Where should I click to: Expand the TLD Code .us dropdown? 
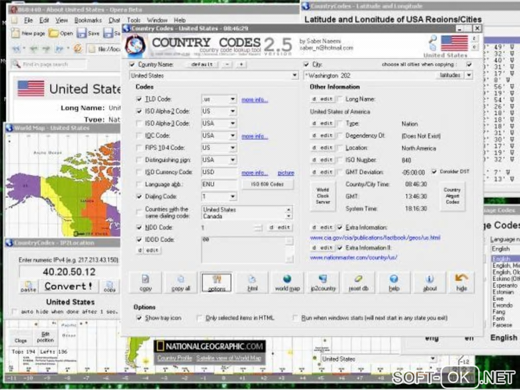pyautogui.click(x=233, y=99)
